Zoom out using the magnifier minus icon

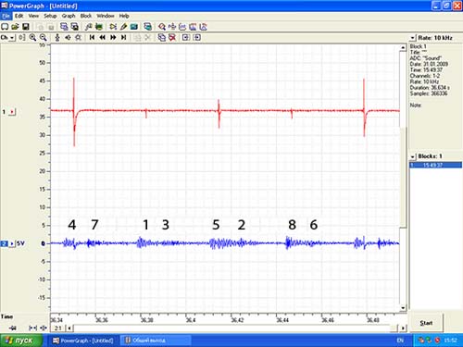tap(44, 38)
